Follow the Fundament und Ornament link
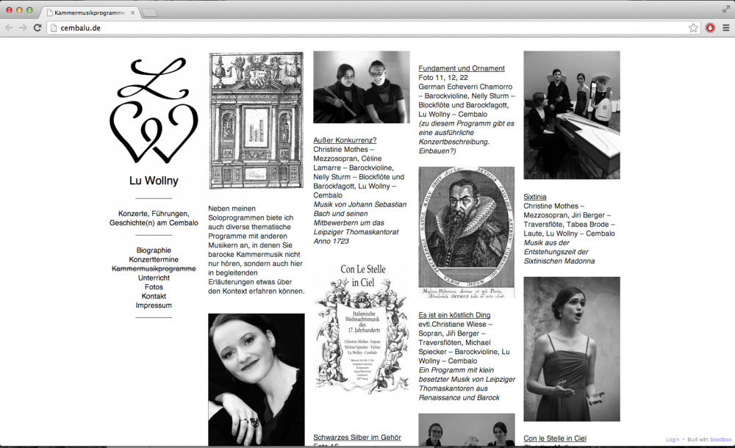735x448 pixels. coord(462,68)
